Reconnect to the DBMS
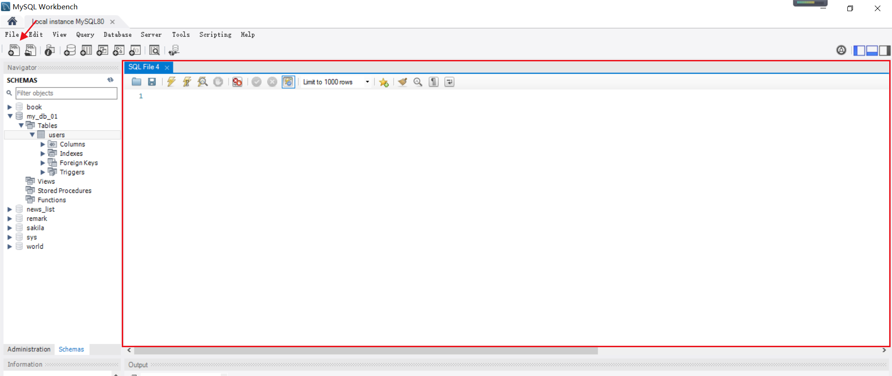Image resolution: width=892 pixels, height=376 pixels. tap(174, 50)
